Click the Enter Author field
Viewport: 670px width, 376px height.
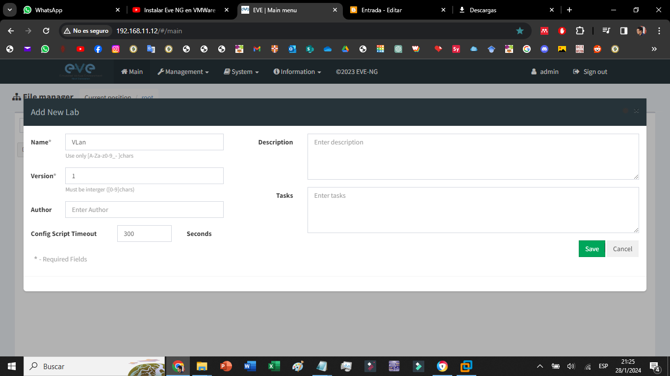144,210
